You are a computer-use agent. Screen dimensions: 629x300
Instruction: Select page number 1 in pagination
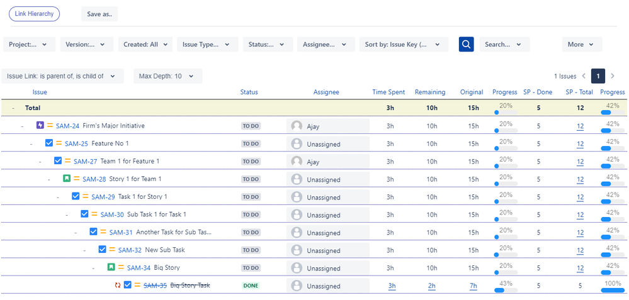tap(598, 76)
